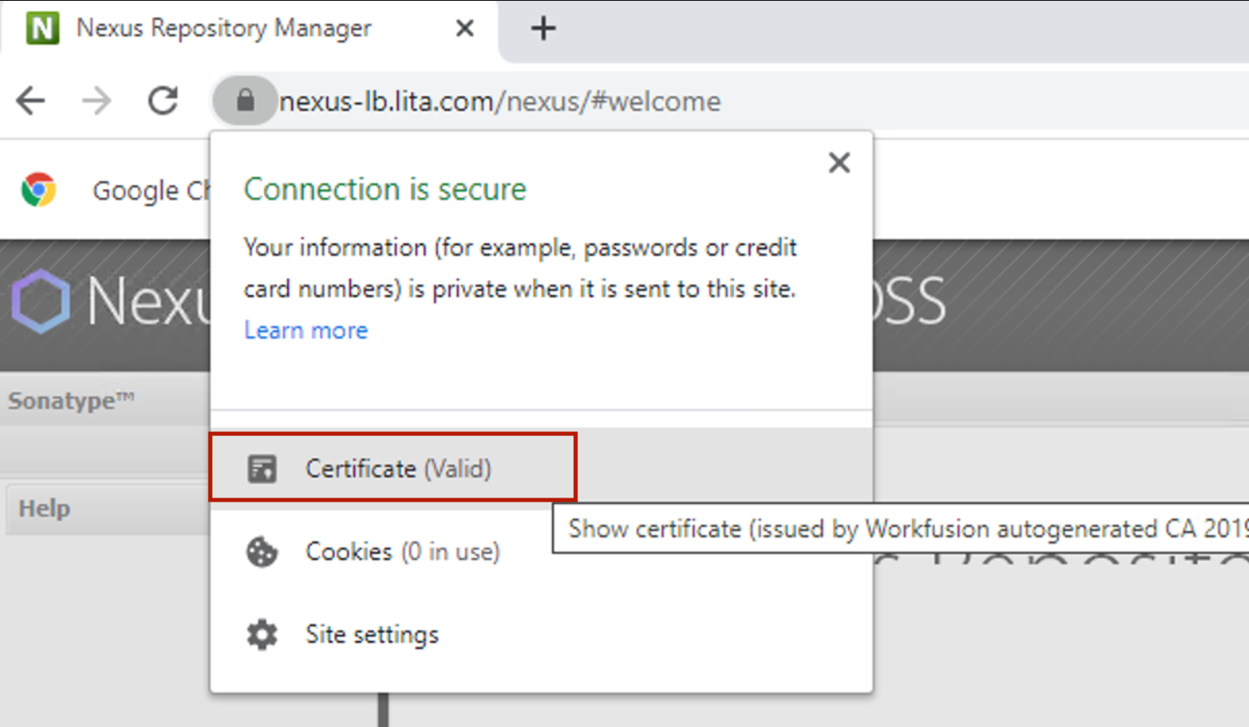Open the Learn more link
The height and width of the screenshot is (727, 1249).
pyautogui.click(x=306, y=330)
